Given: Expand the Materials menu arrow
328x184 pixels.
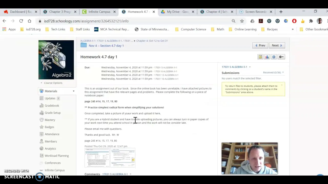Looking at the screenshot, I should tap(74, 91).
